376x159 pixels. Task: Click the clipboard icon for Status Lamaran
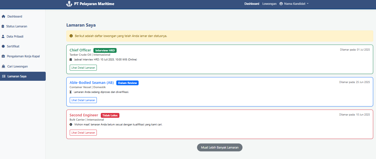[x=3, y=26]
